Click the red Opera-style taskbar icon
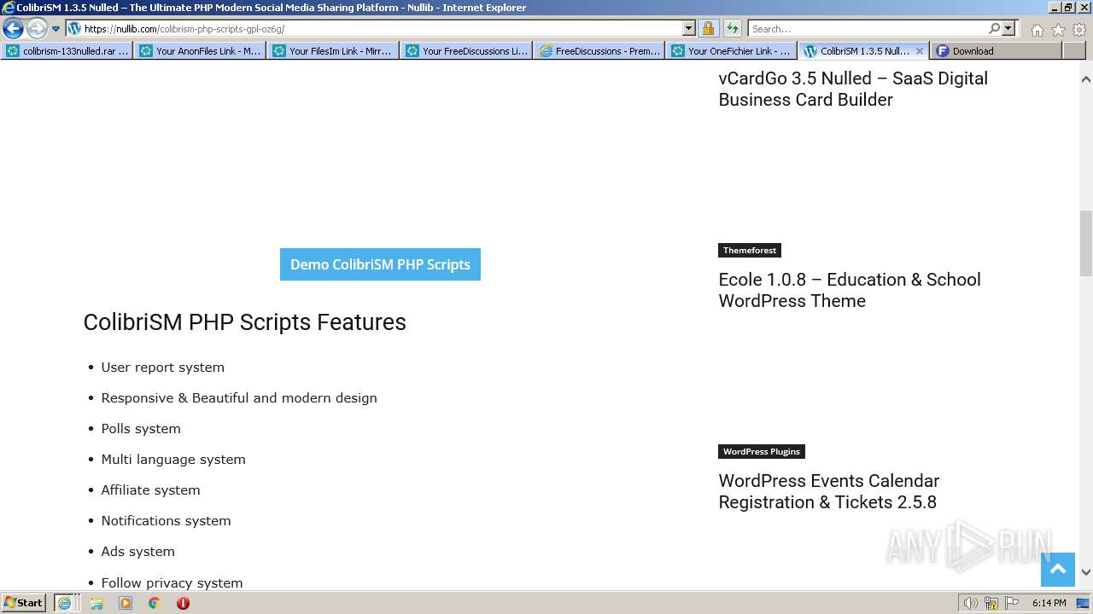 click(x=183, y=603)
